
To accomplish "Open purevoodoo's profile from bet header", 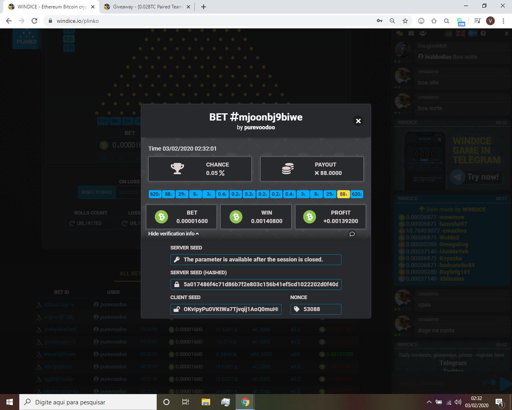I will [259, 127].
